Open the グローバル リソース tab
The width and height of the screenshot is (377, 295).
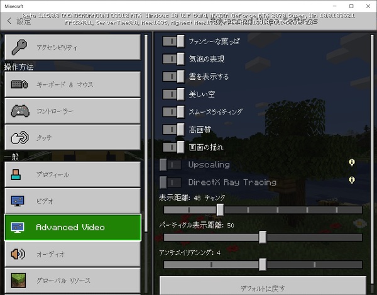tap(73, 281)
